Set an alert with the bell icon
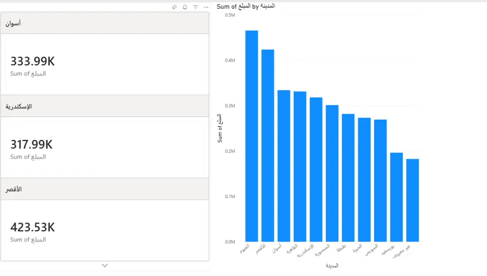The width and height of the screenshot is (487, 276). (x=185, y=7)
